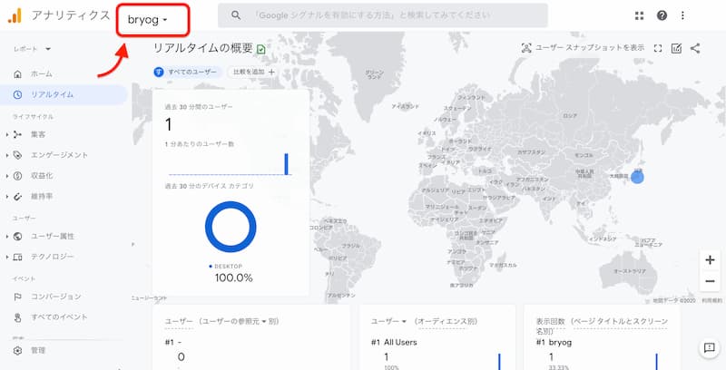Click the すべてのイベント touch icon
The width and height of the screenshot is (726, 370).
(x=17, y=317)
